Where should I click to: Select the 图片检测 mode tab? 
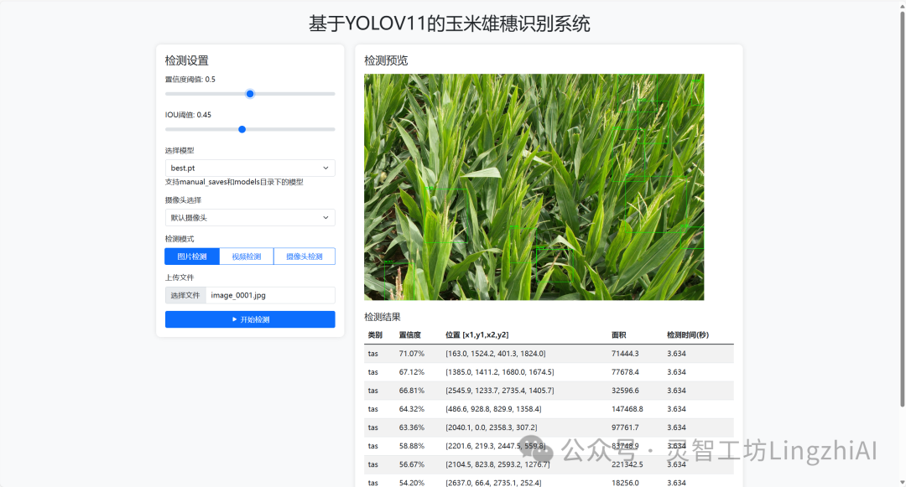pyautogui.click(x=192, y=256)
